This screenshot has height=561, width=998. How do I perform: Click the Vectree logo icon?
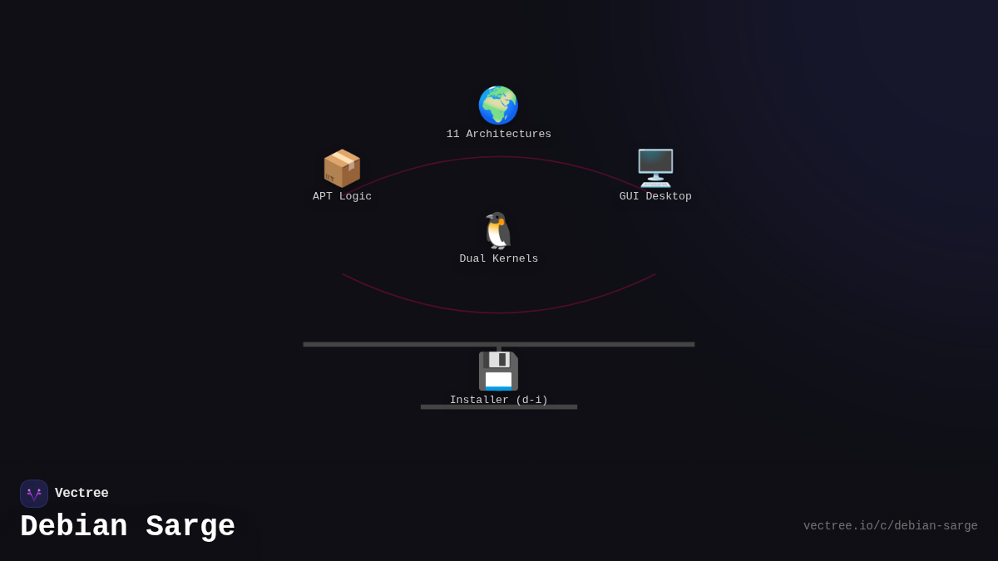pos(34,493)
